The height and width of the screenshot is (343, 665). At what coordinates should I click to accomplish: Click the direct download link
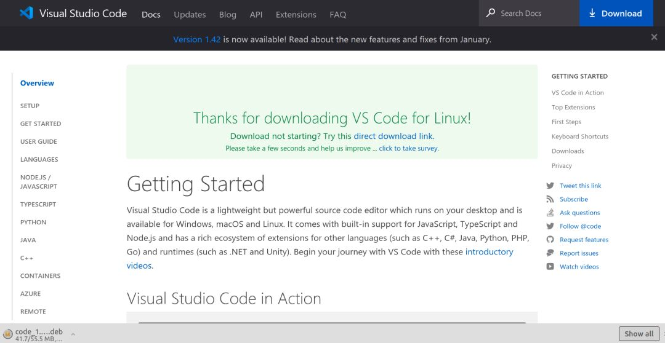point(393,136)
